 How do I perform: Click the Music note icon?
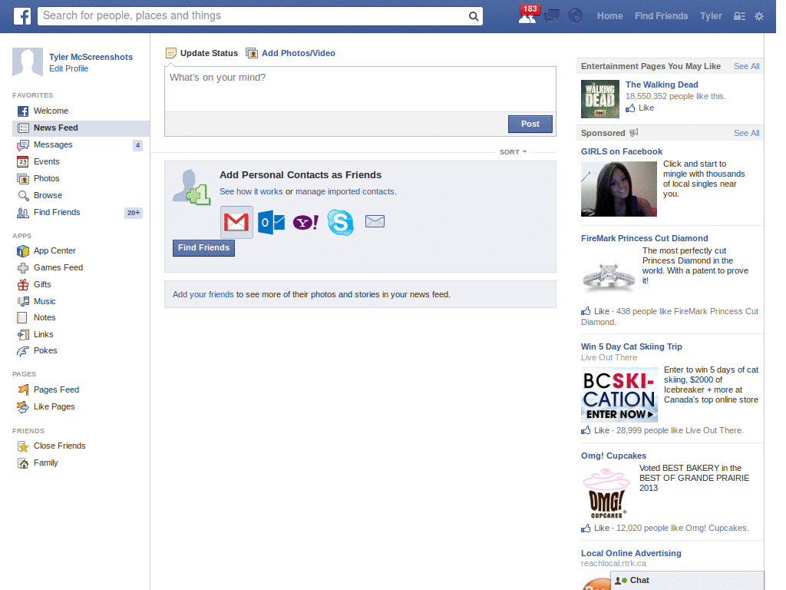point(23,301)
